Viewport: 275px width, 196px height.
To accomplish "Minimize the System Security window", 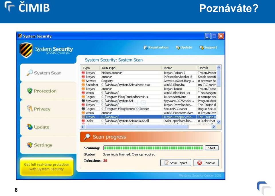I will coord(207,36).
